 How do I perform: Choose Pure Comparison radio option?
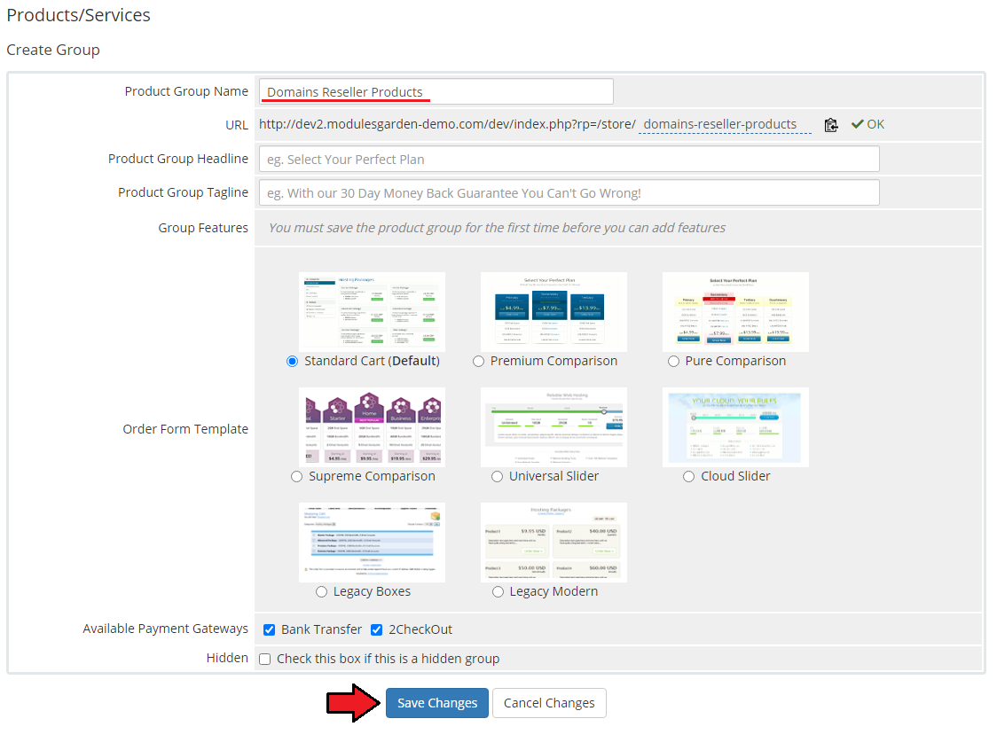[673, 361]
